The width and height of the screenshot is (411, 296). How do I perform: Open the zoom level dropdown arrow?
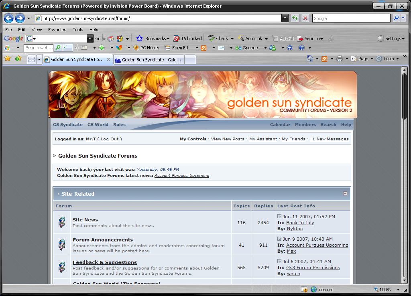point(398,290)
